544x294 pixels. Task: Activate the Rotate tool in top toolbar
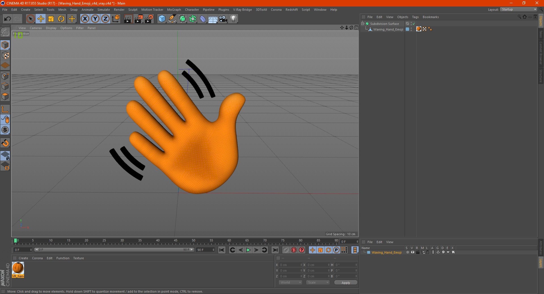(x=61, y=19)
